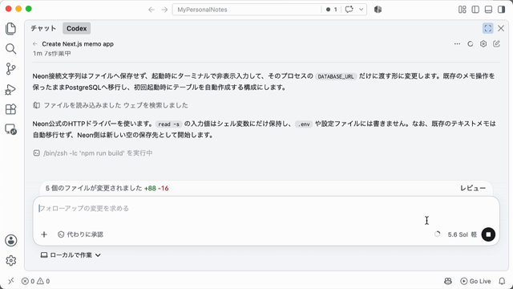Click the -16 deletions count
This screenshot has width=513, height=289.
(164, 189)
